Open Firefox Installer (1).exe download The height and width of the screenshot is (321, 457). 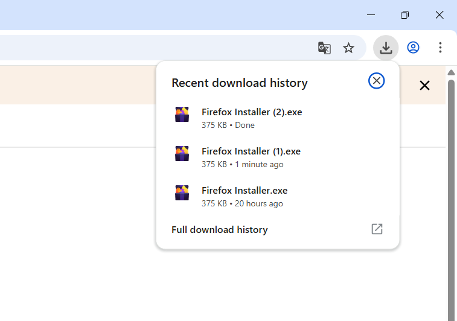tap(278, 157)
